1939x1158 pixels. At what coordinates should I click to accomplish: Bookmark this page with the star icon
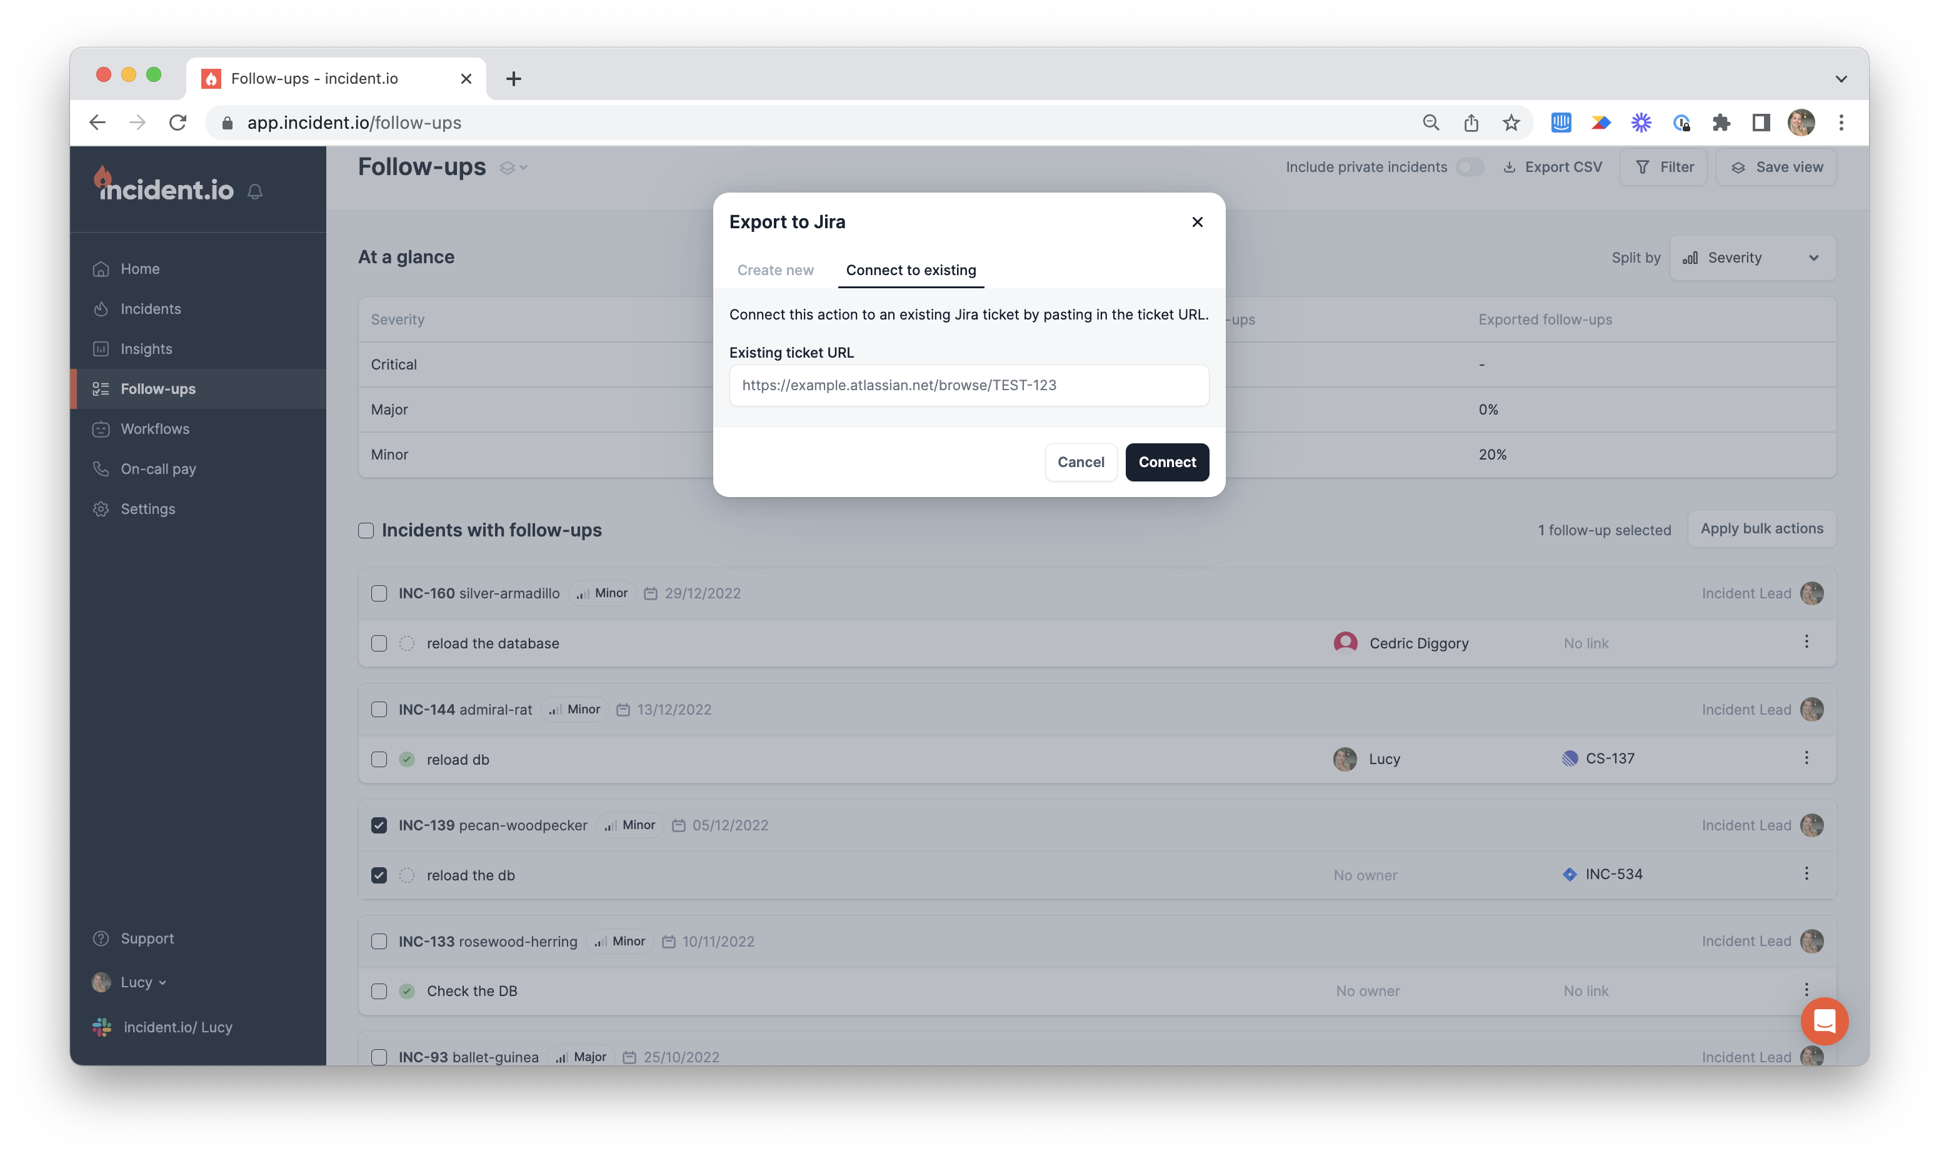(1511, 123)
